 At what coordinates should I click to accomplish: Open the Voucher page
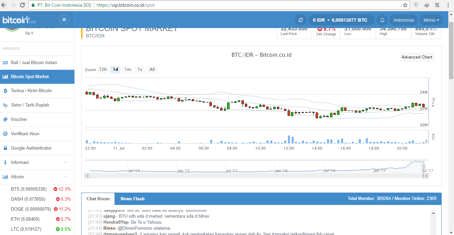[37, 120]
